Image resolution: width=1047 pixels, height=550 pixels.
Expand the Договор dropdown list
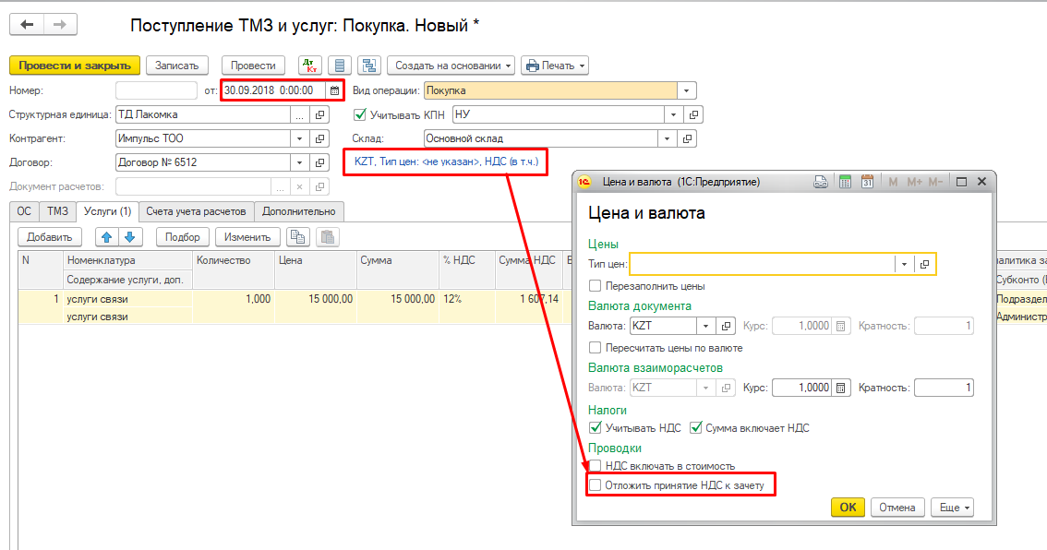click(x=300, y=162)
